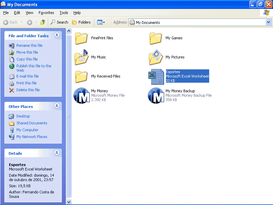The image size is (273, 205).
Task: Collapse the File and Folder Tasks panel
Action: pos(57,35)
